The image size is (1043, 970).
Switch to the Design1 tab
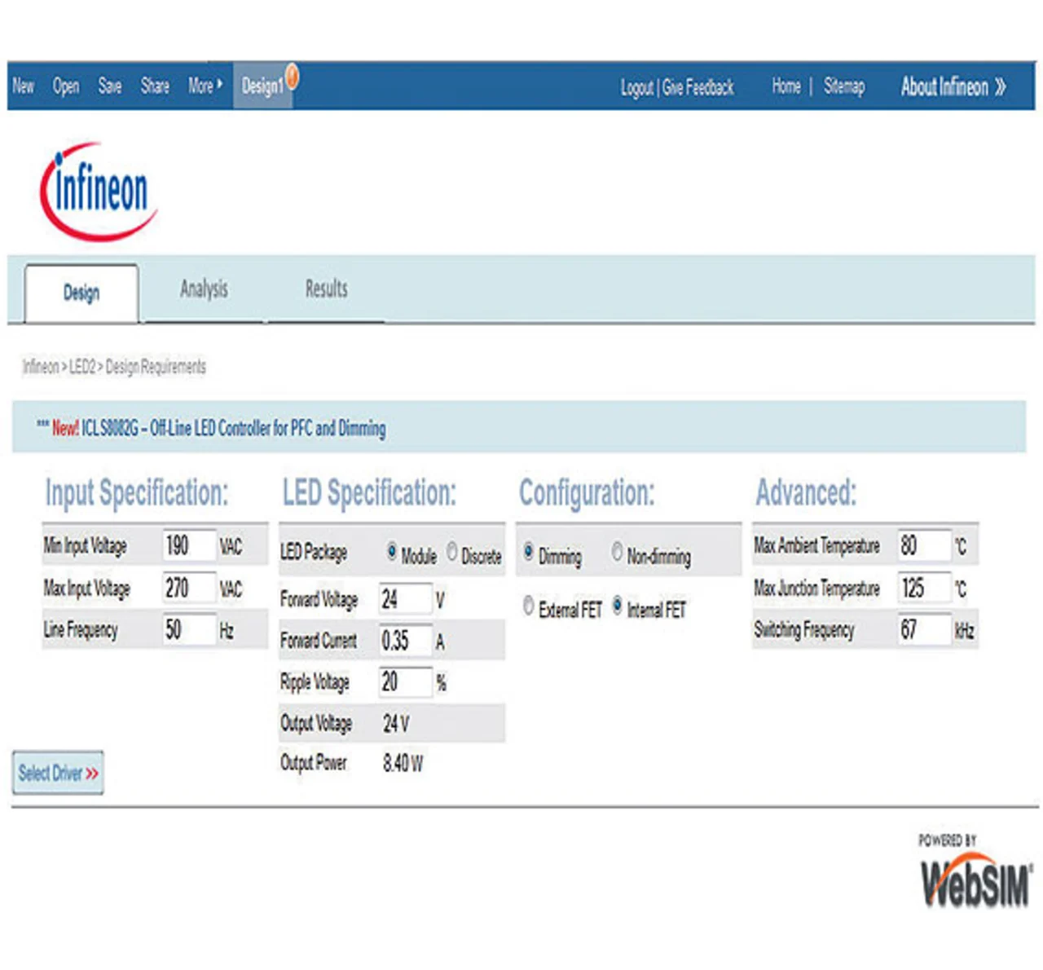coord(262,86)
